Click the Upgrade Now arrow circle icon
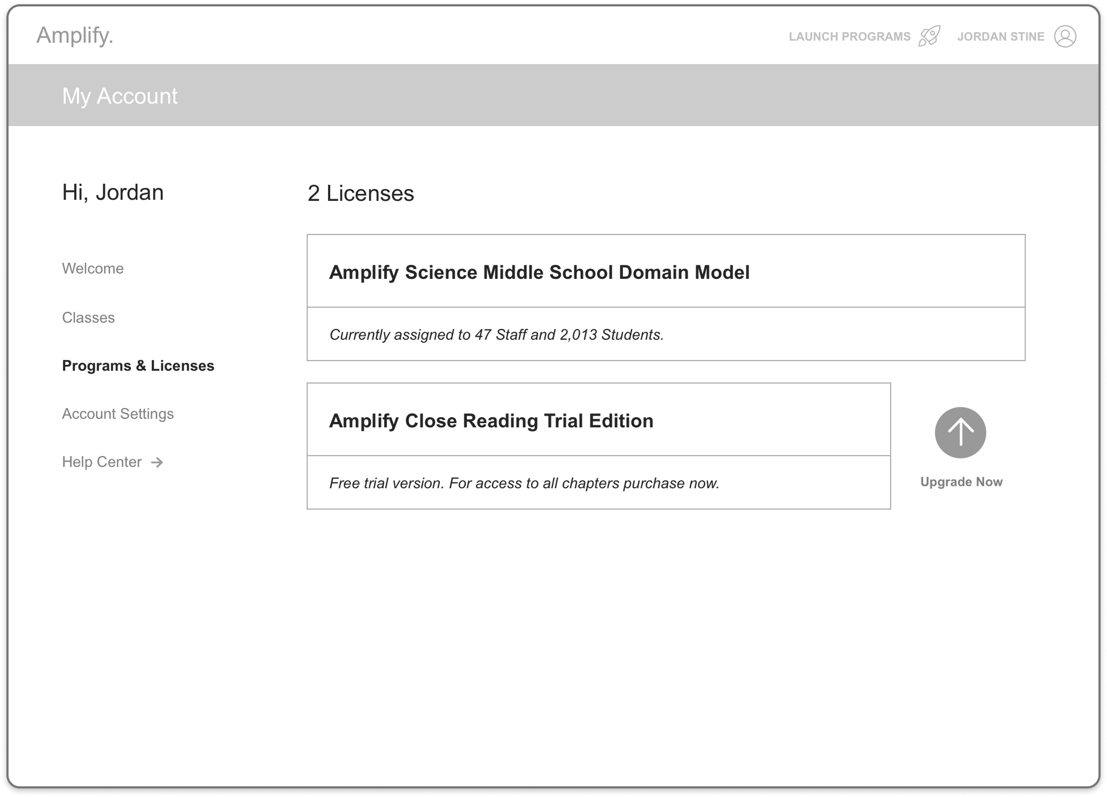Image resolution: width=1107 pixels, height=797 pixels. (x=960, y=433)
